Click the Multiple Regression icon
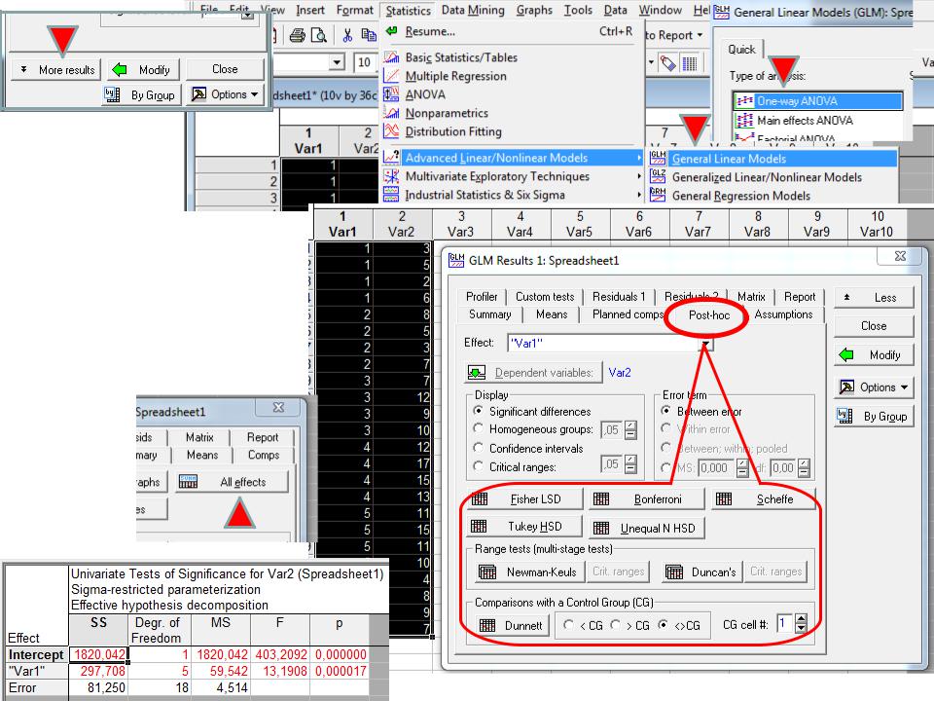The height and width of the screenshot is (701, 934). [x=391, y=76]
